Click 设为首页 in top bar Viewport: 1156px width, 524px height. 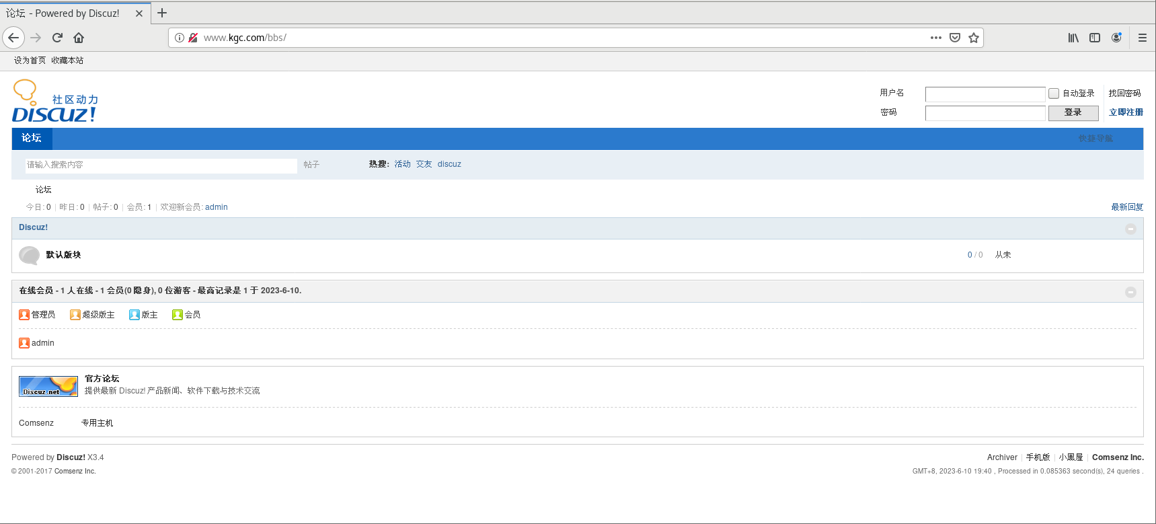point(30,61)
